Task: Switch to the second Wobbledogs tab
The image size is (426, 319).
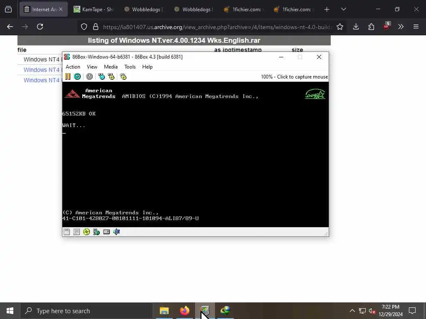Action: tap(193, 9)
